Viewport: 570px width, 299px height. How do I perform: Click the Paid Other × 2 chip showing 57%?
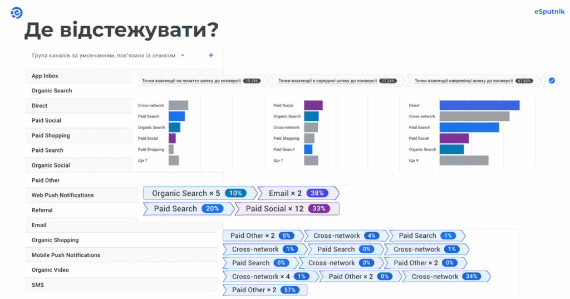264,290
